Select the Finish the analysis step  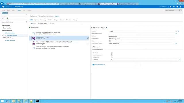tap(59, 47)
